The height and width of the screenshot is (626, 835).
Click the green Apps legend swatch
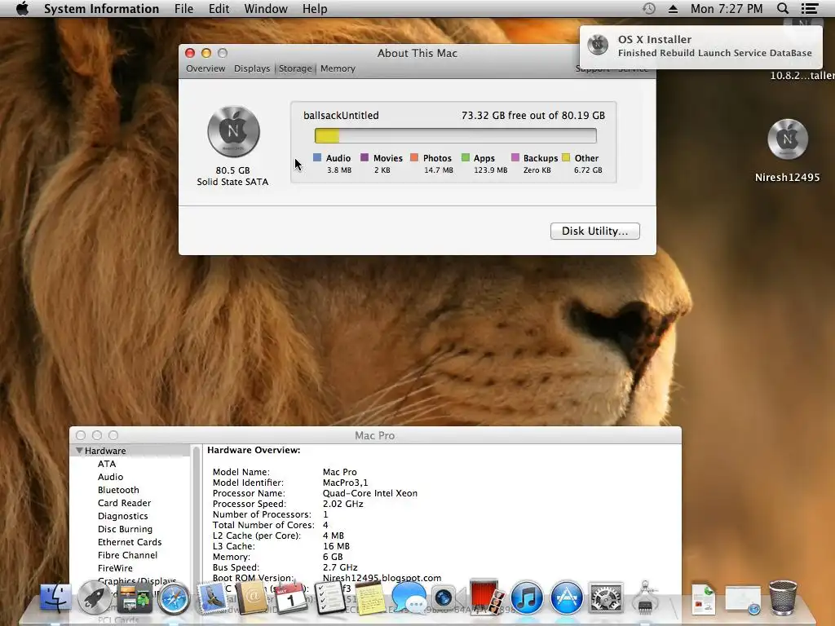(466, 157)
